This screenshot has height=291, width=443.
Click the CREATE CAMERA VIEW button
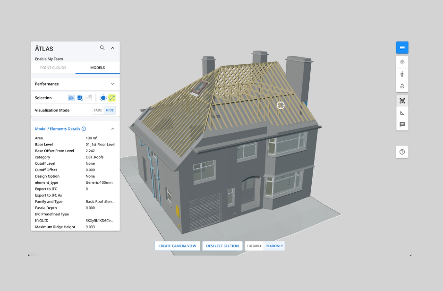[x=177, y=246]
